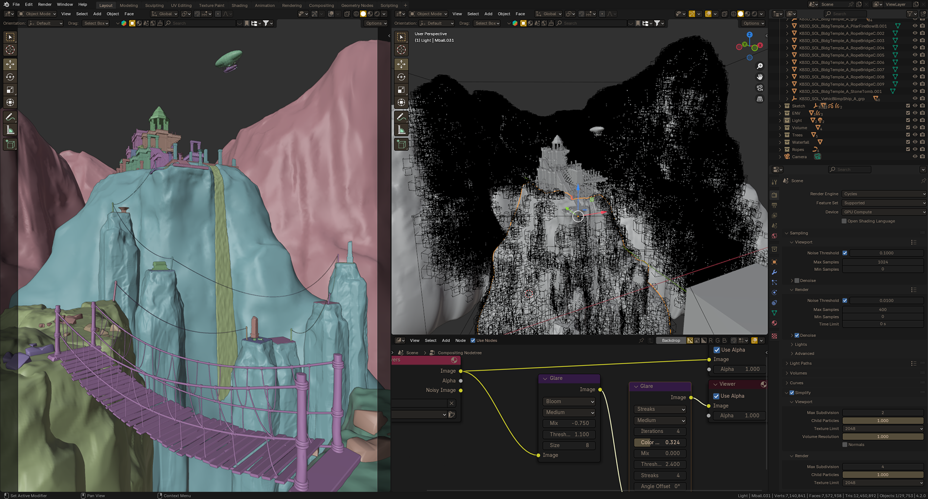The image size is (928, 499).
Task: Open the Tool properties tab
Action: click(x=774, y=182)
